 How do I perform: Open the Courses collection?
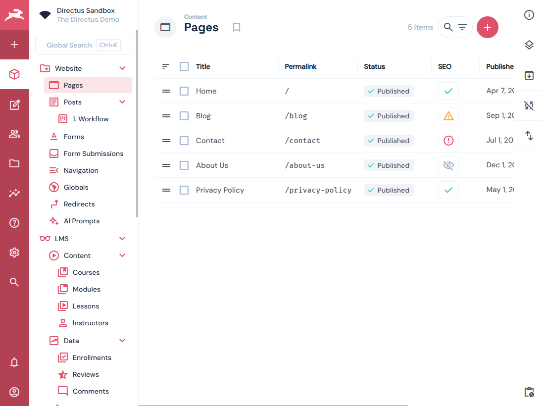click(x=86, y=272)
